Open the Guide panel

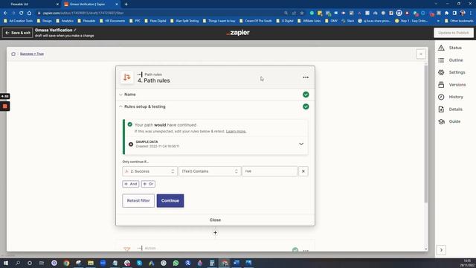pyautogui.click(x=449, y=121)
